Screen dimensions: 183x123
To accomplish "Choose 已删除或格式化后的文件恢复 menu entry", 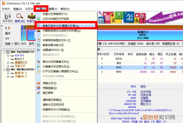I will click(x=66, y=31).
